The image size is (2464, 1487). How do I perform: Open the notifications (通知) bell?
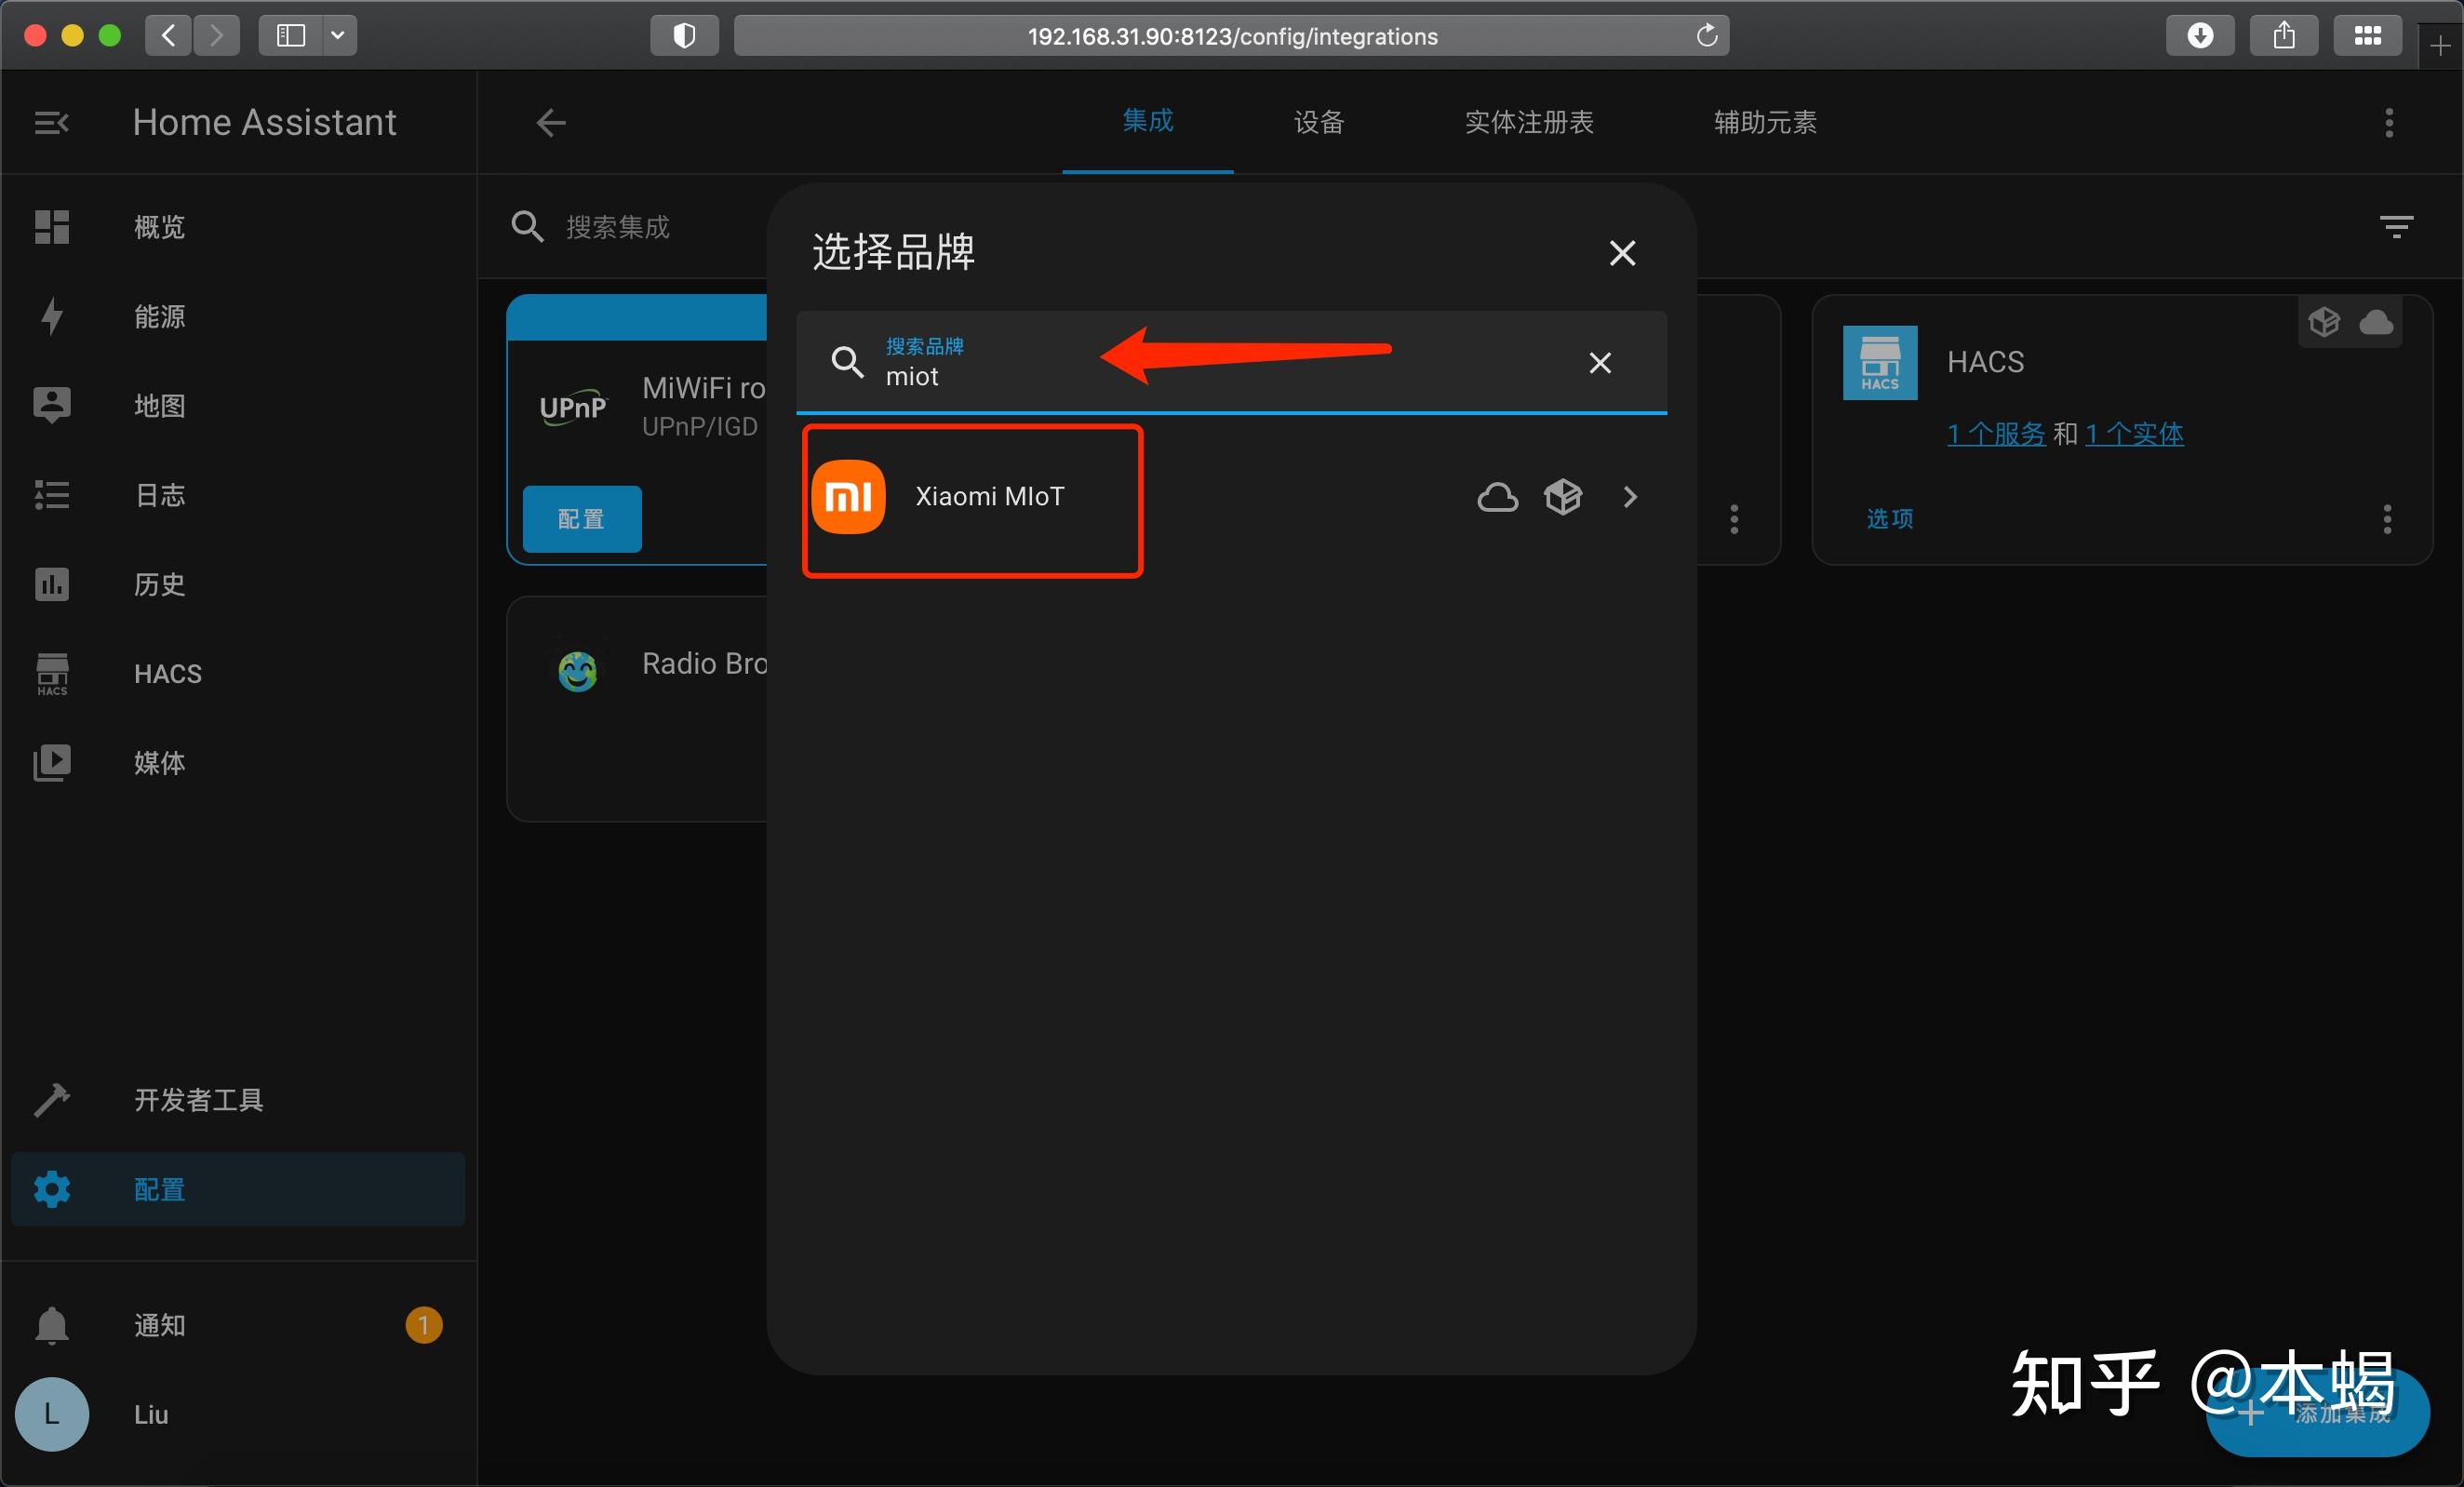[x=158, y=1326]
